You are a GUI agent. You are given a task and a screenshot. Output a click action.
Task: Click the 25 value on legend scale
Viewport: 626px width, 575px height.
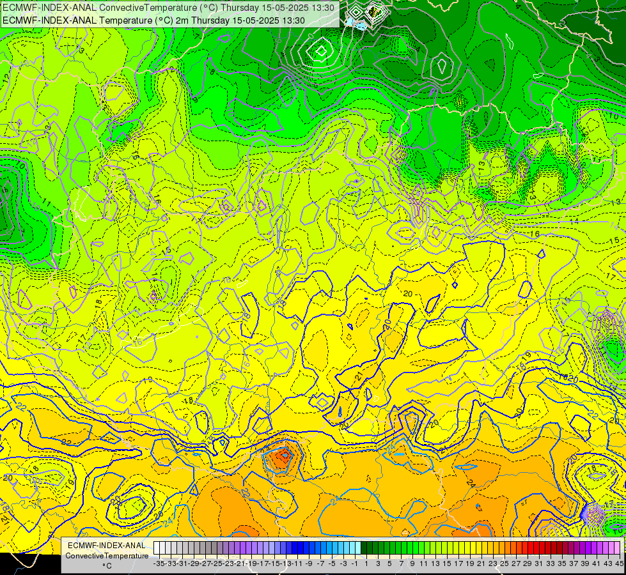[x=505, y=563]
